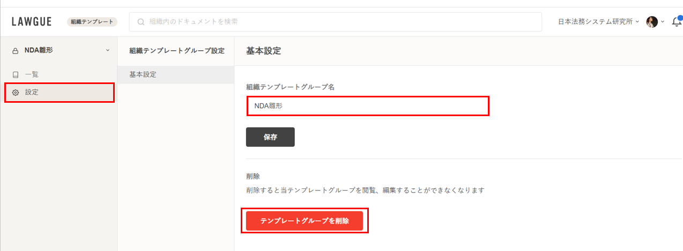Focus the 組織テンプレートグループ名 text field
683x251 pixels.
[368, 106]
